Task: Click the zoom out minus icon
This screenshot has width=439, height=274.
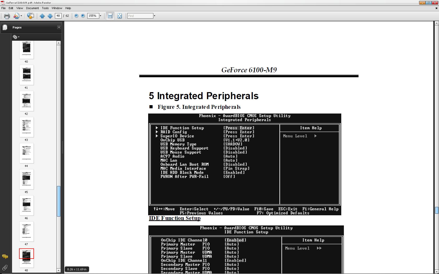Action: pyautogui.click(x=76, y=16)
